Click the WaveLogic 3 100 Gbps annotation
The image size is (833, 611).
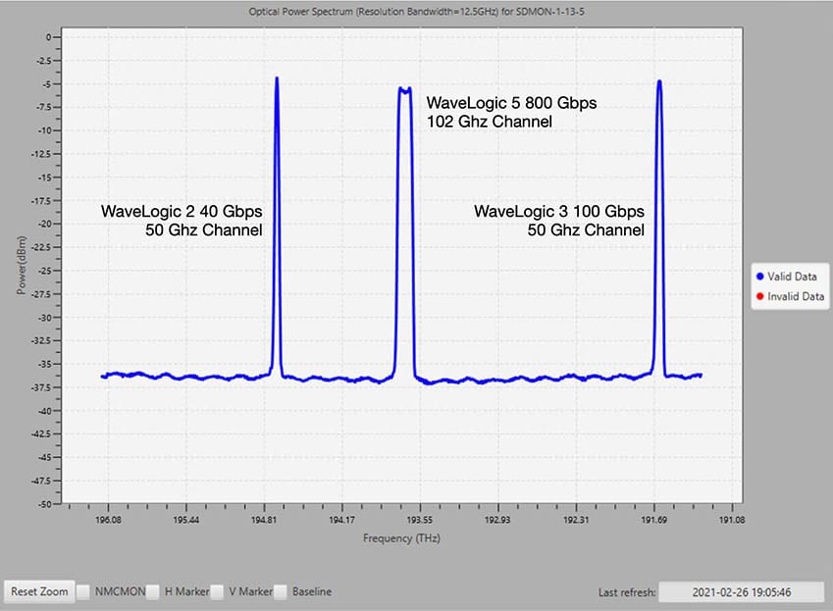click(x=559, y=211)
